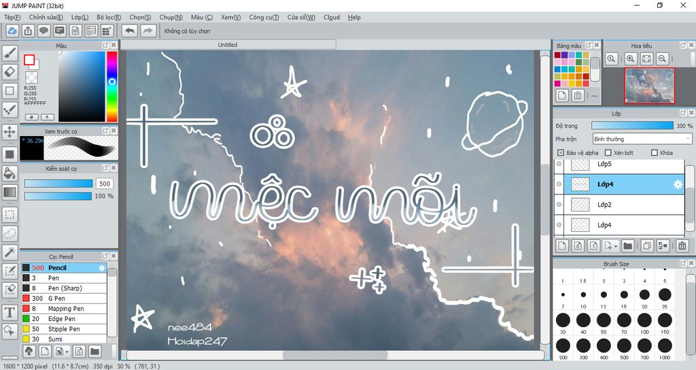Open Lớp4 layer settings gear
This screenshot has height=370, width=696.
click(678, 184)
